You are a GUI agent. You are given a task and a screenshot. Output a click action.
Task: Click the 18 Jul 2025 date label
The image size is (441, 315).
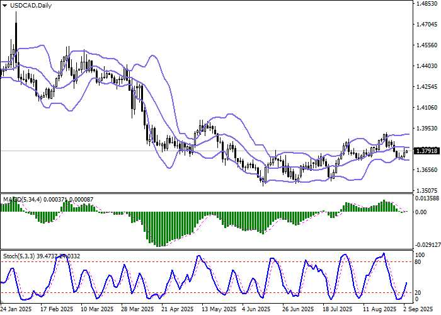(x=337, y=309)
